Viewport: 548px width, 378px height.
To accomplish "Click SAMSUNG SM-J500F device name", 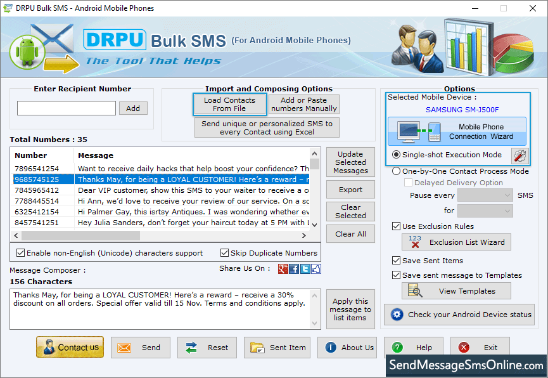I will pyautogui.click(x=462, y=110).
